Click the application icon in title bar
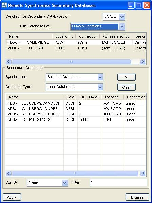Image resolution: width=152 pixels, height=203 pixels. [x=4, y=5]
